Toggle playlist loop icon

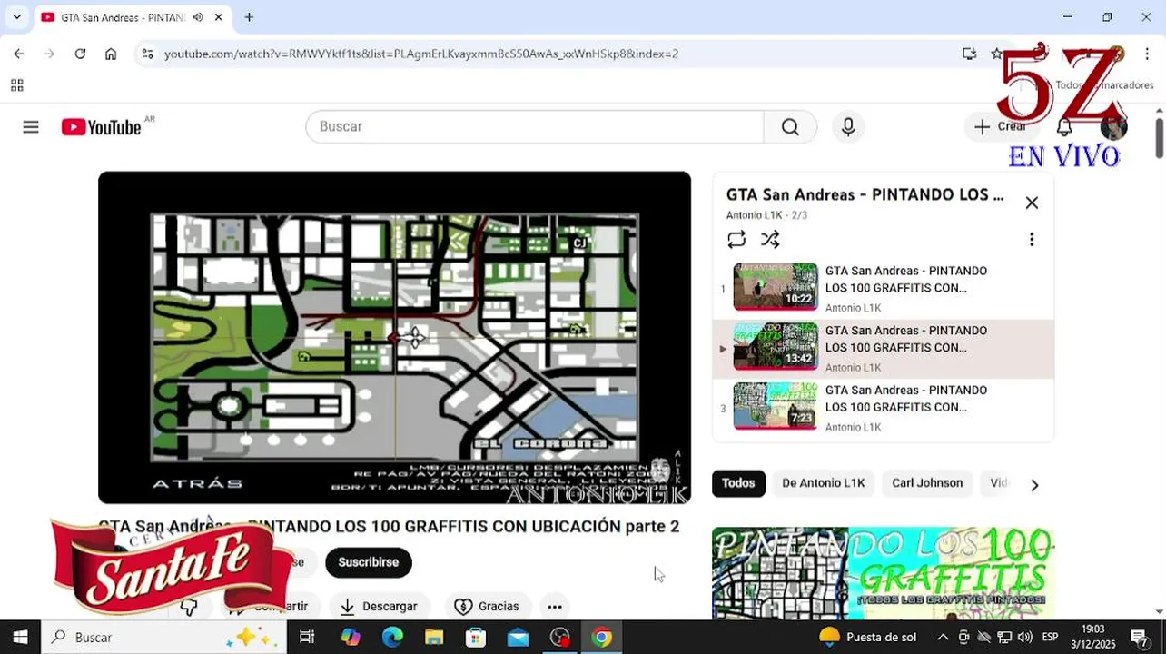point(736,239)
